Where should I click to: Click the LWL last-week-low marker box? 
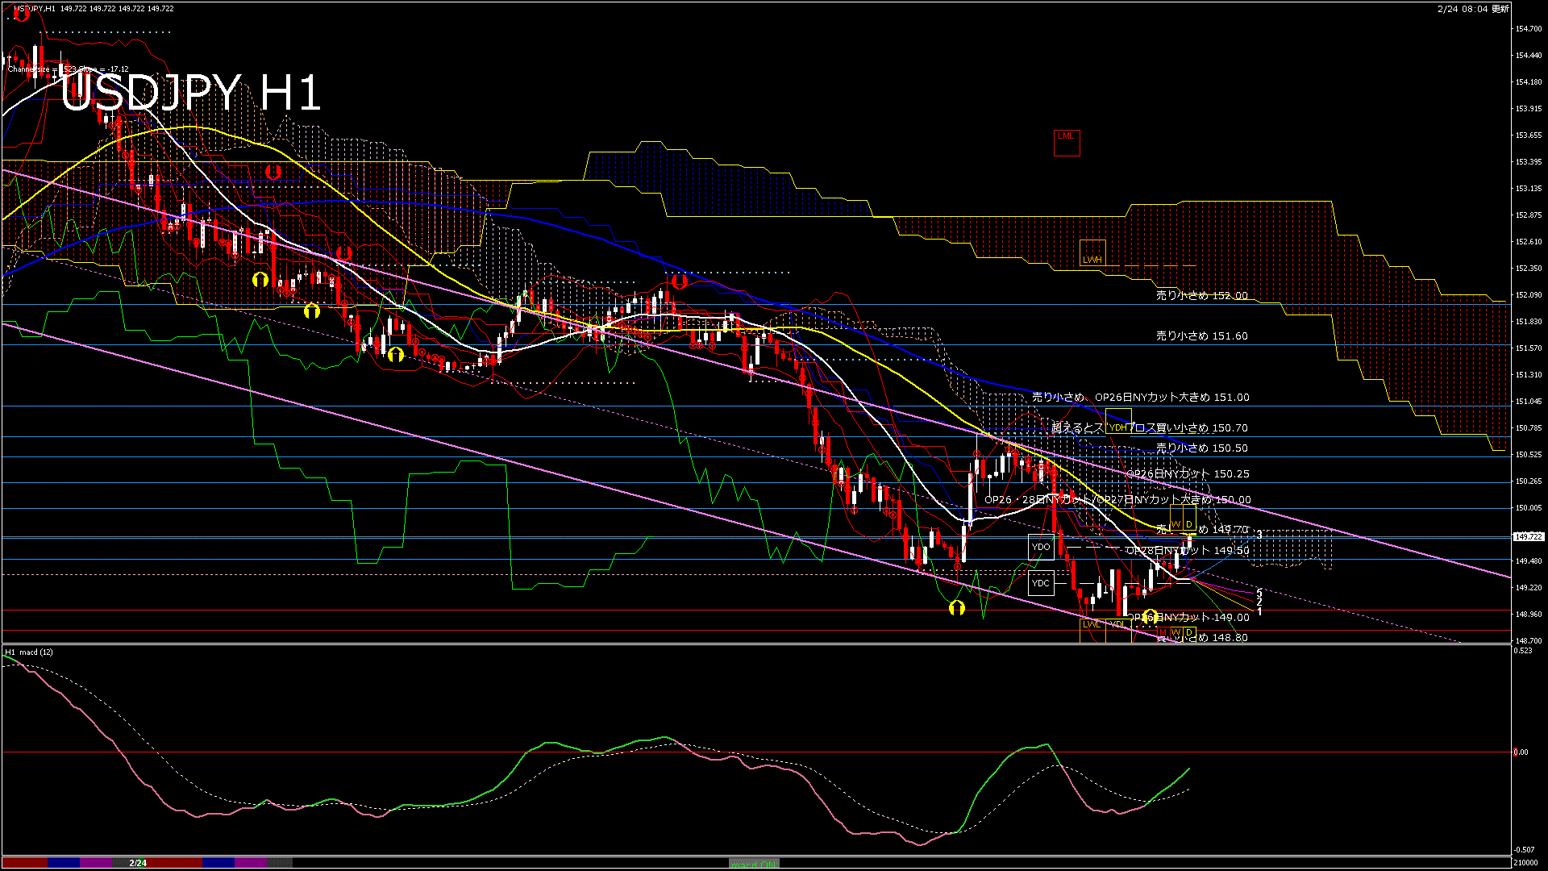point(1091,626)
